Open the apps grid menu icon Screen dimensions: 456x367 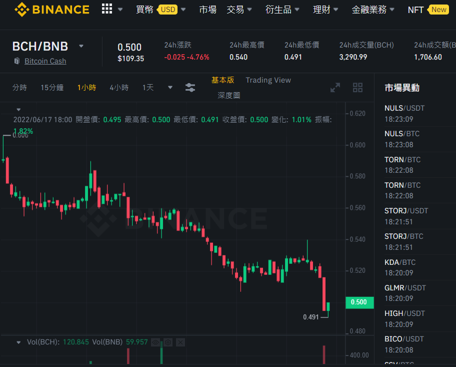107,9
